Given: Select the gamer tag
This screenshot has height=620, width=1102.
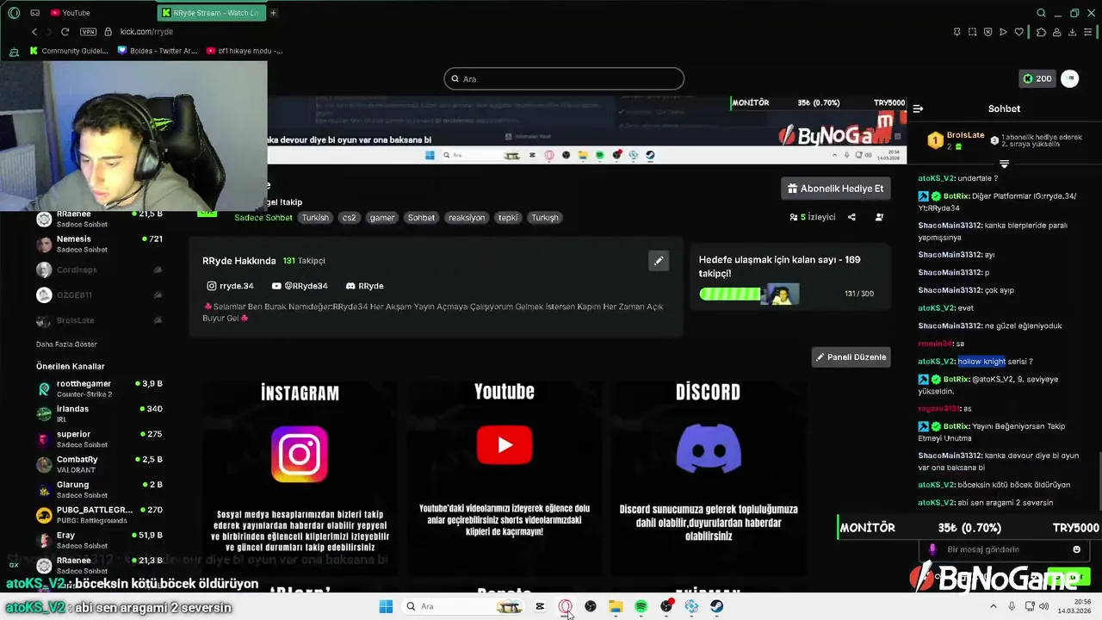Looking at the screenshot, I should pos(382,218).
